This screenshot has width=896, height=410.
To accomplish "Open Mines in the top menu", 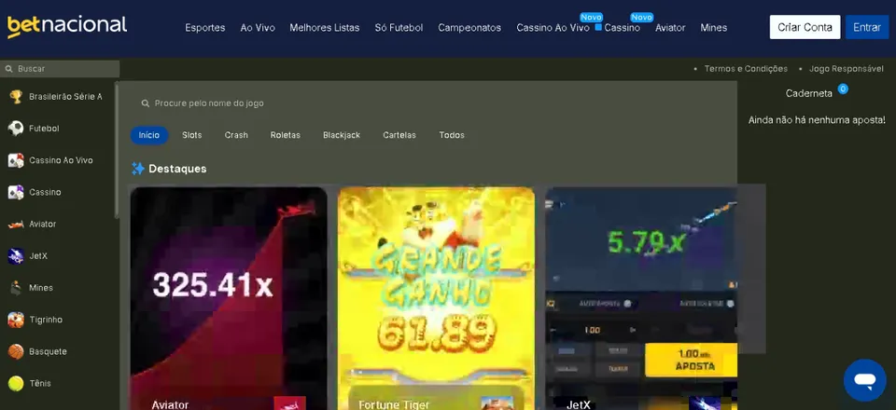I will [714, 27].
